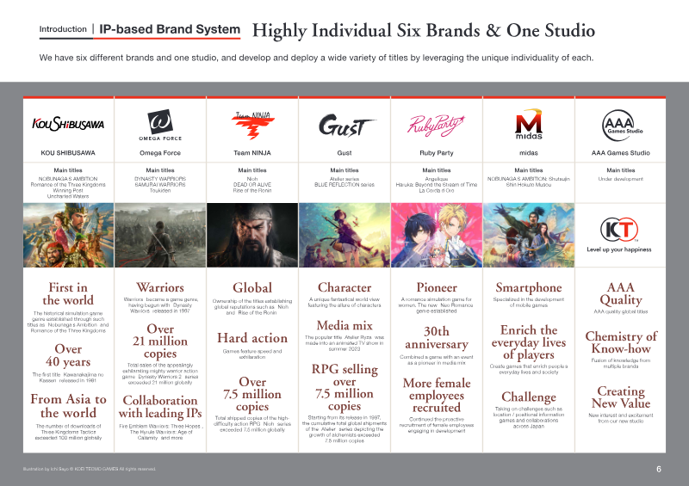This screenshot has height=486, width=689.
Task: Click the page number 6
Action: click(x=658, y=469)
